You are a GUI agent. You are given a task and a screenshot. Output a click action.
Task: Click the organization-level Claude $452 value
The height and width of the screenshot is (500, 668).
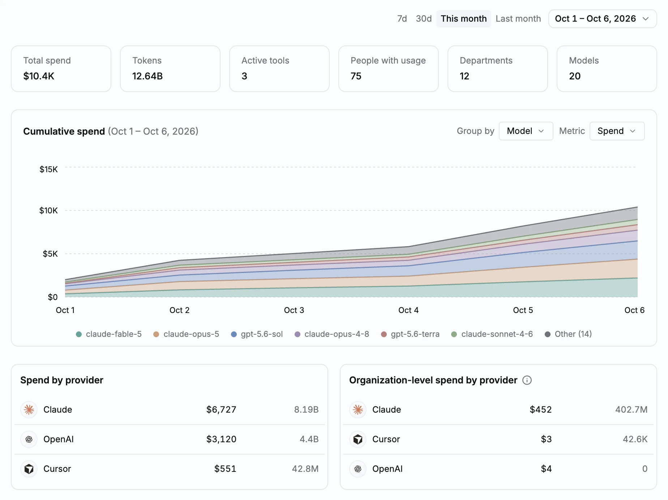[541, 410]
